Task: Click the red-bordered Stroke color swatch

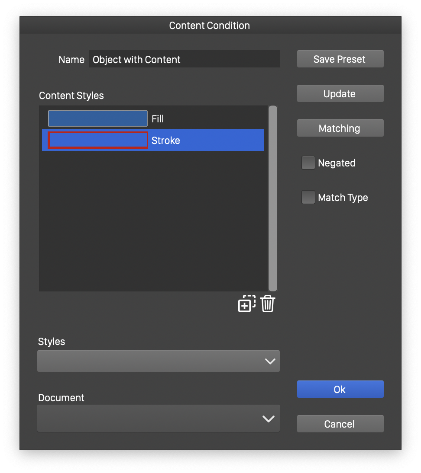Action: click(97, 140)
